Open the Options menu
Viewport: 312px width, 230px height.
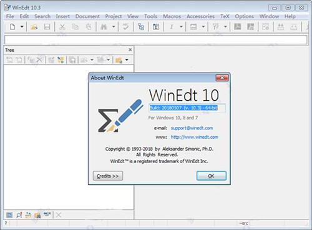click(245, 16)
